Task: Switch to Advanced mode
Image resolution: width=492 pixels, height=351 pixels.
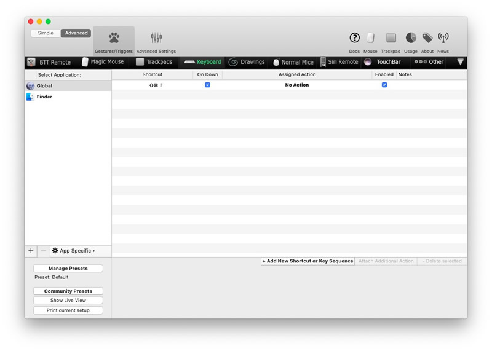Action: click(76, 33)
